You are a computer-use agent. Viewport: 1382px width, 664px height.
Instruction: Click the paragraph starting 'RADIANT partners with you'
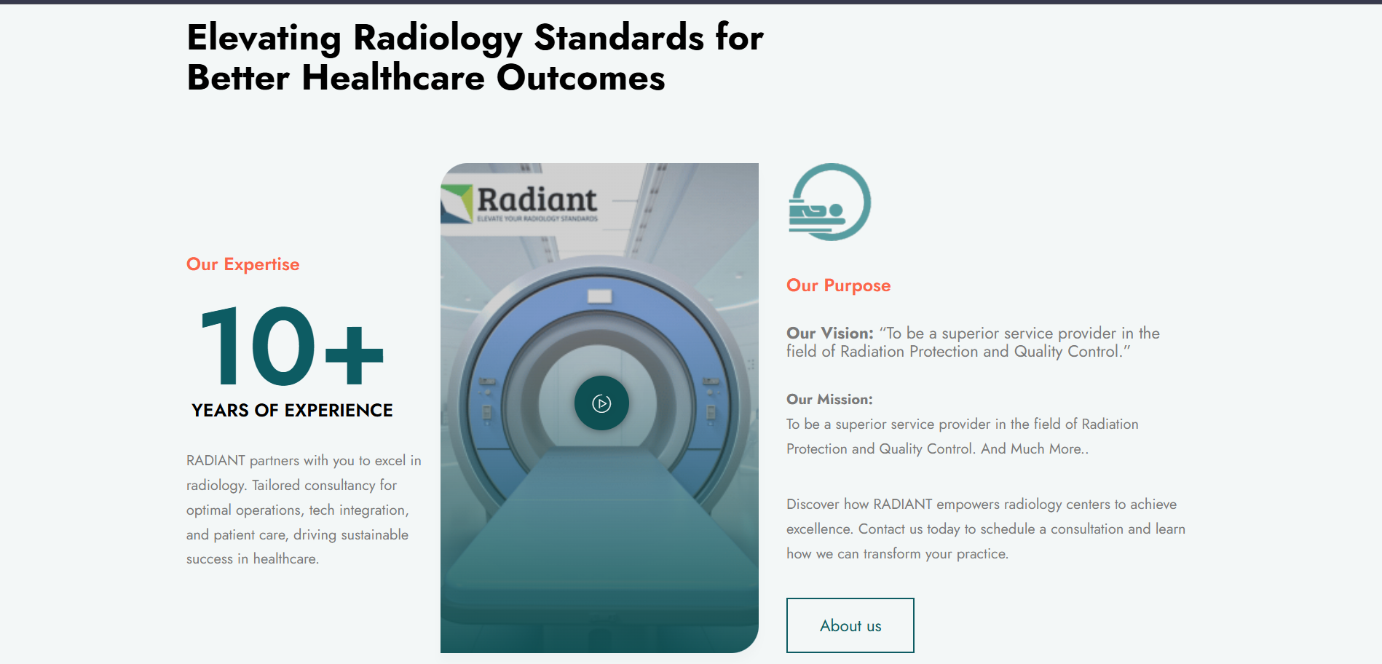(304, 510)
